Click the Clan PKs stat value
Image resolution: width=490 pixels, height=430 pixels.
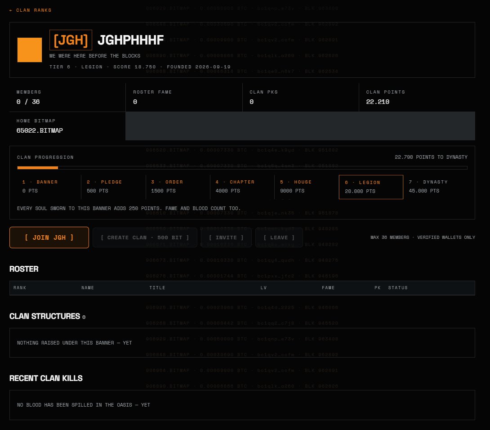click(x=252, y=102)
